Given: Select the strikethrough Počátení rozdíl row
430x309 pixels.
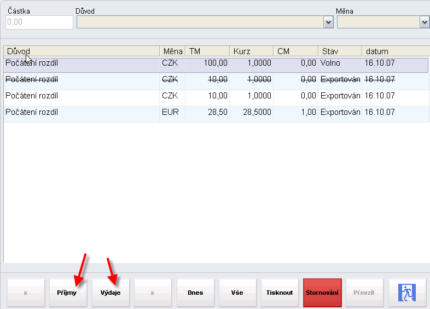Looking at the screenshot, I should coord(217,81).
